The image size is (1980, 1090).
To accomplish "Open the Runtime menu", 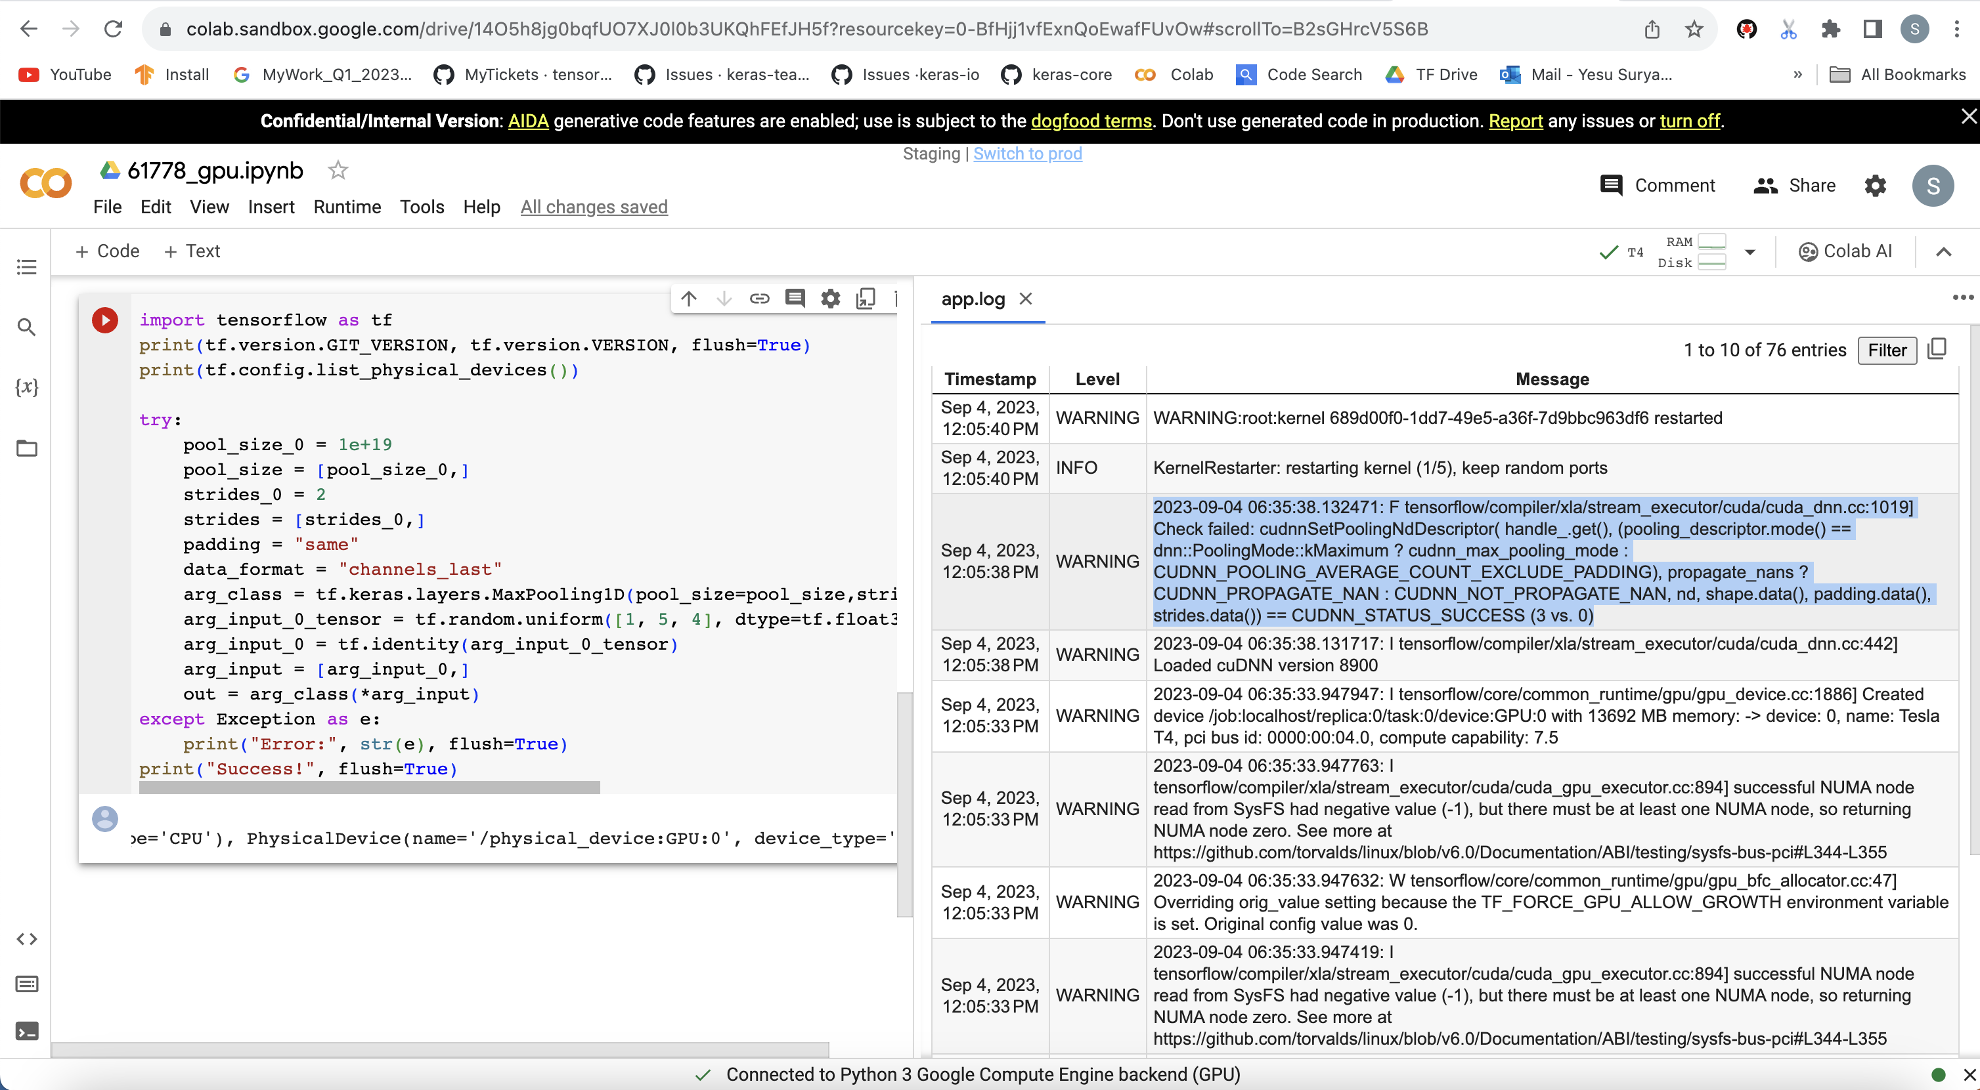I will pos(347,207).
